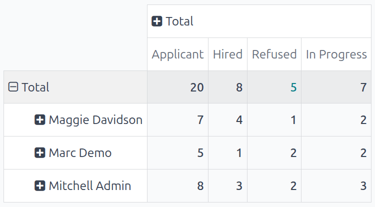Click Marc Demo's Refused value 2
The height and width of the screenshot is (207, 375).
pos(293,153)
